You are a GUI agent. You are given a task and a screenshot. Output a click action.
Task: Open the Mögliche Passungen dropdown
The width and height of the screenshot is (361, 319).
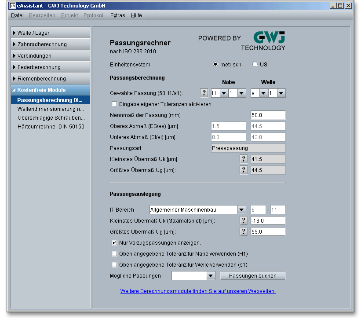211,276
